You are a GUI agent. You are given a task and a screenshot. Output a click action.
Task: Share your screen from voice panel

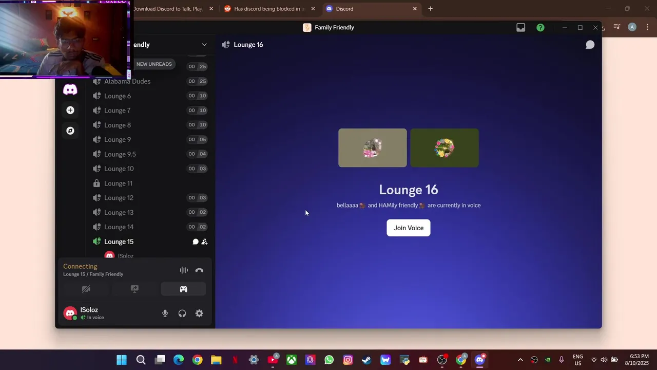tap(134, 289)
